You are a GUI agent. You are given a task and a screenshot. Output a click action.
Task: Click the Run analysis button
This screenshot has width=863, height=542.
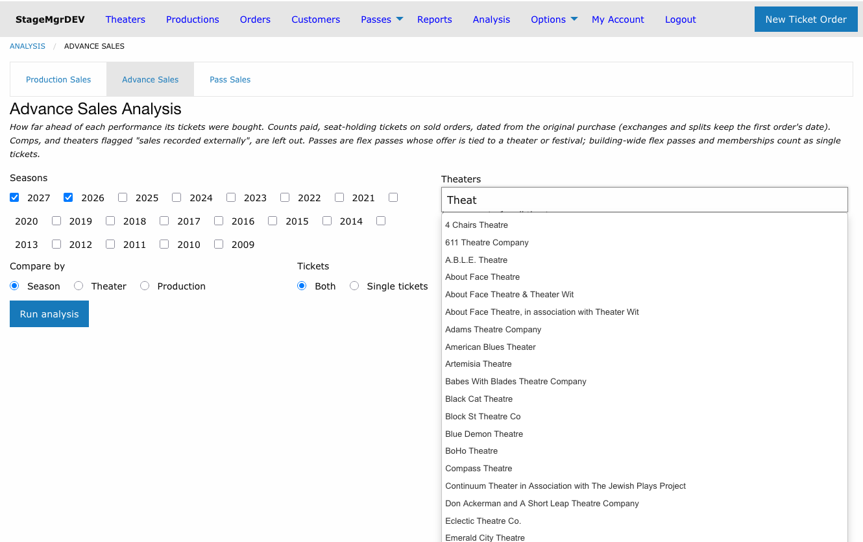coord(49,314)
